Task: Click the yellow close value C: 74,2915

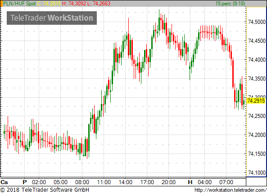Action: point(49,4)
